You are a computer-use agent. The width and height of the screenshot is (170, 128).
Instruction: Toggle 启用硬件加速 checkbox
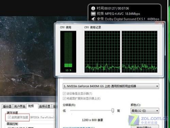[x=9, y=117]
